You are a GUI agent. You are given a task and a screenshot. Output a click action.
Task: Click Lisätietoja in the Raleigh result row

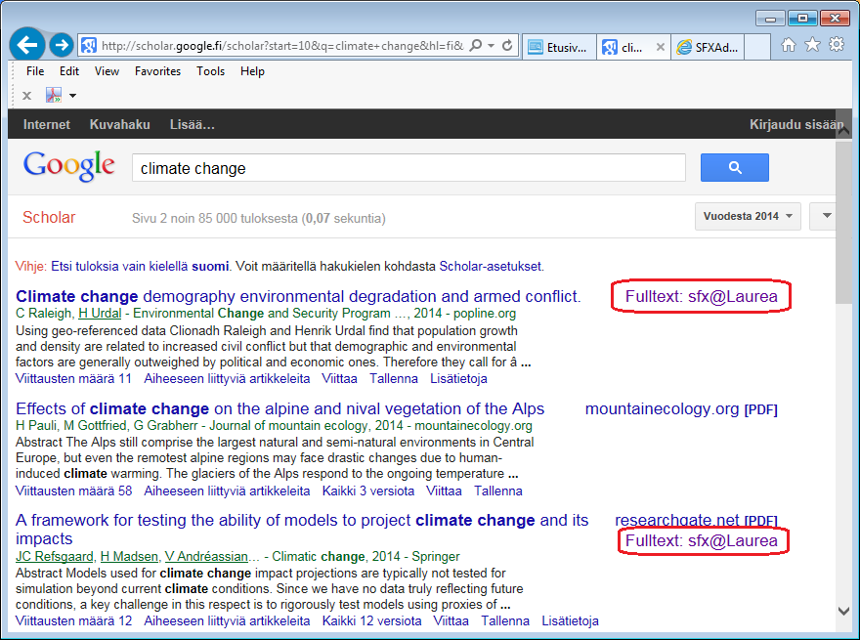[x=458, y=378]
